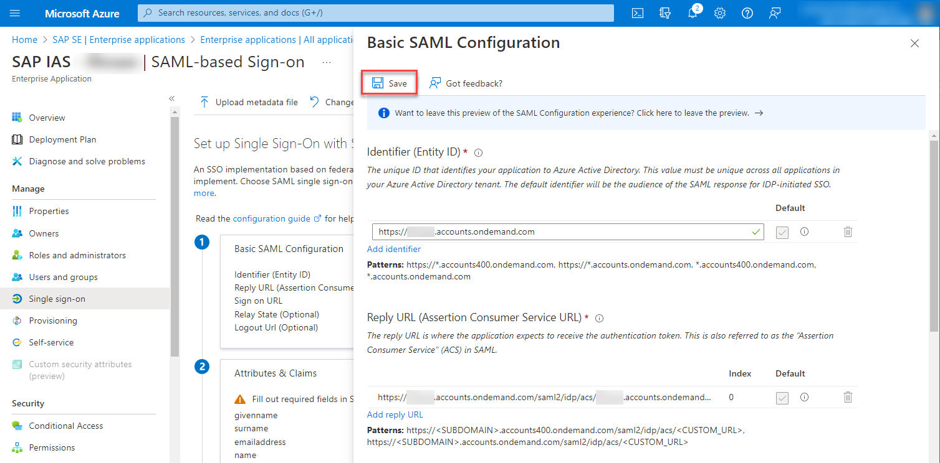
Task: Click the Save button
Action: 390,83
